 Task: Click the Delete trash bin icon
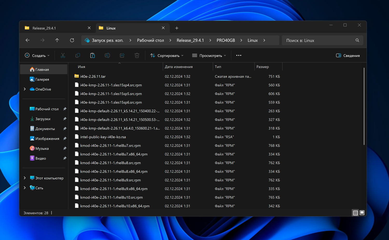[137, 56]
